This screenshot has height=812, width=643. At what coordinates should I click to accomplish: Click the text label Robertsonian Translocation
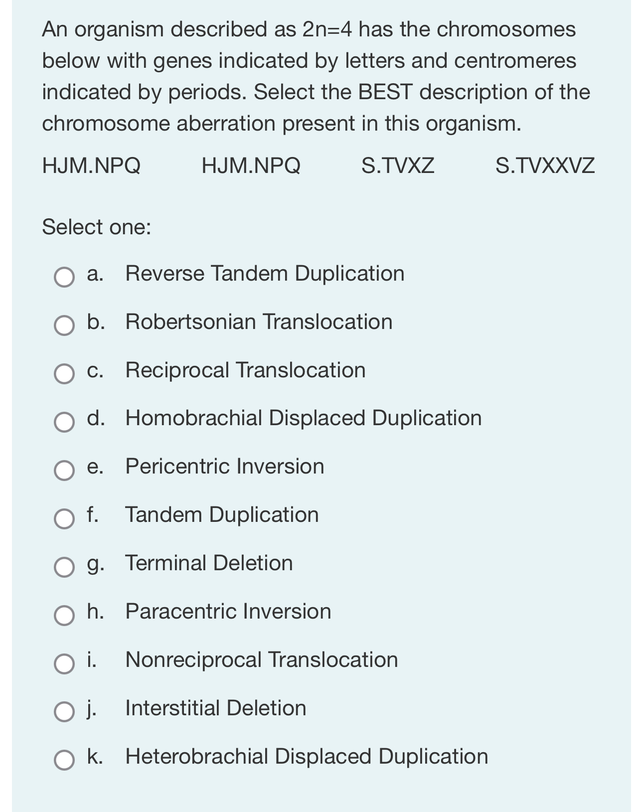[x=259, y=322]
